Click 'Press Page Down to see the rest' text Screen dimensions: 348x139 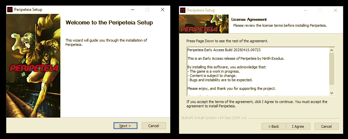tap(227, 41)
